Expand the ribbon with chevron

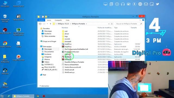[x=140, y=20]
